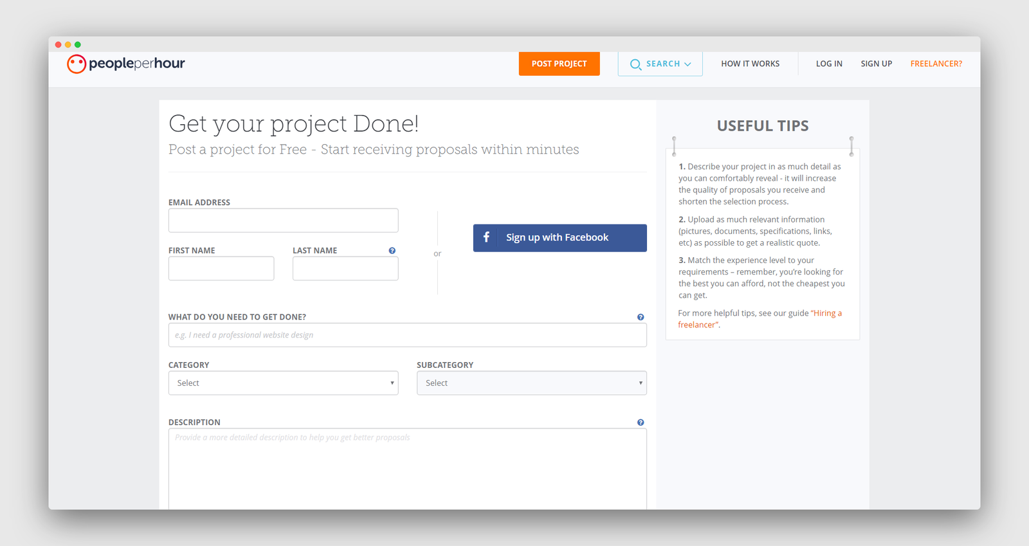
Task: Click the 'USEFUL TIPS' heading
Action: [763, 126]
